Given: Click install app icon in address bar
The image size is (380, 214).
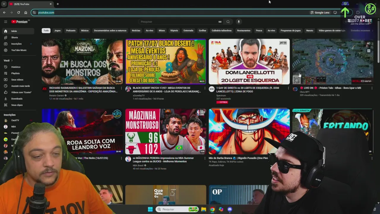Looking at the screenshot, I should 335,12.
